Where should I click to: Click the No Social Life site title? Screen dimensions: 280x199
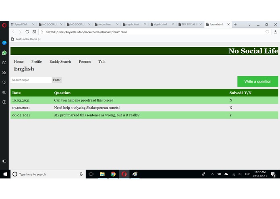[x=253, y=51]
